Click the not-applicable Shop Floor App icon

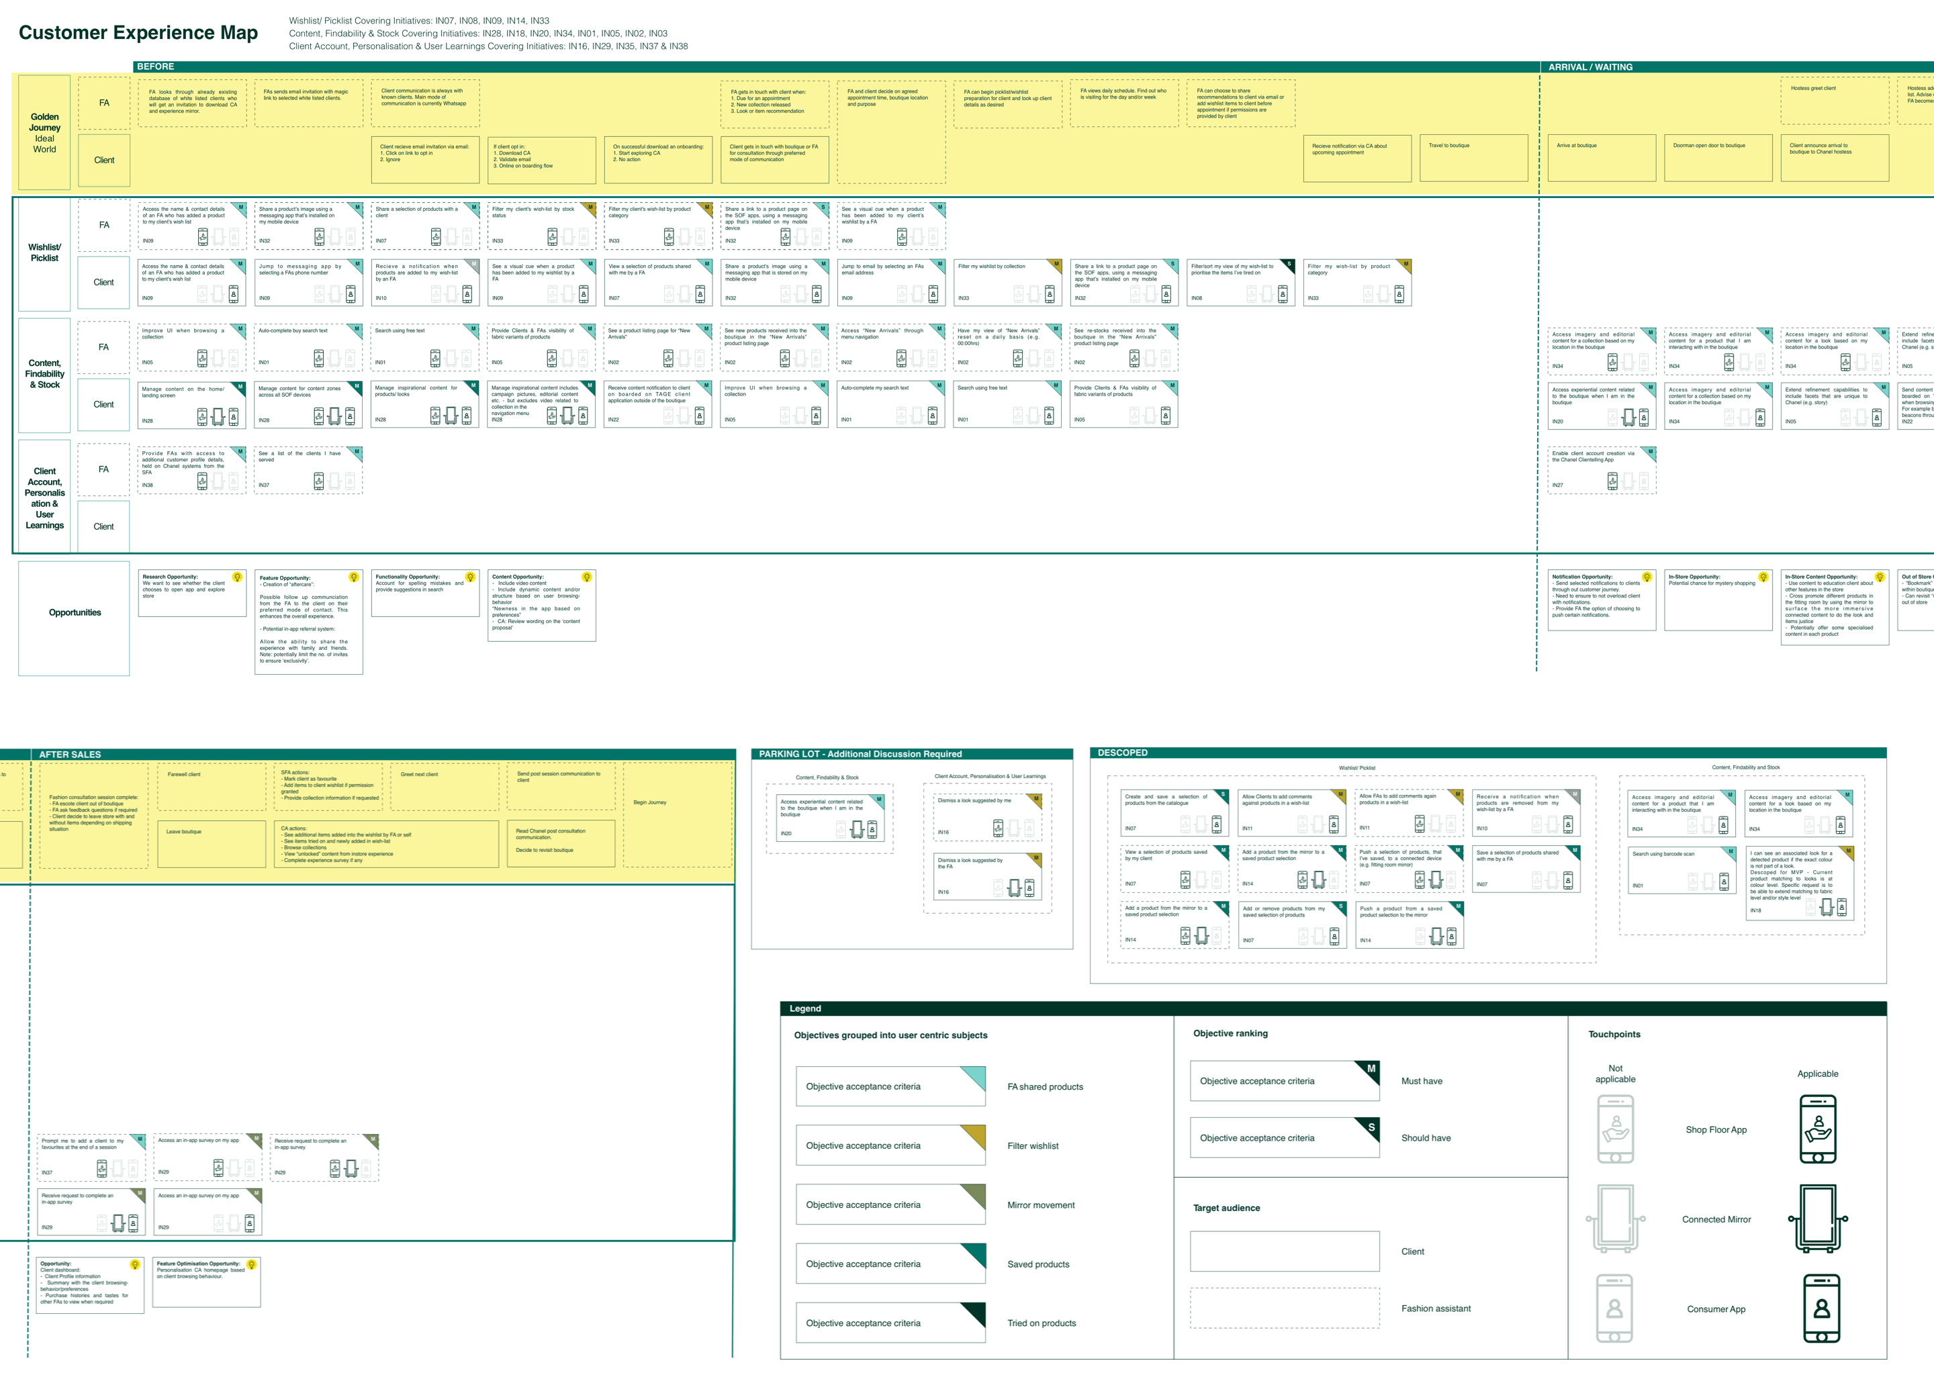tap(1615, 1129)
